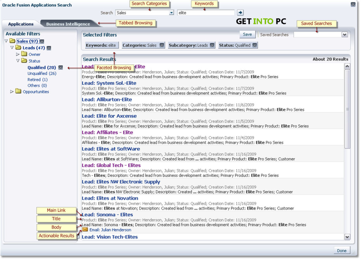Remove the Categories: Sales selected filter
361x259 pixels.
coord(162,45)
